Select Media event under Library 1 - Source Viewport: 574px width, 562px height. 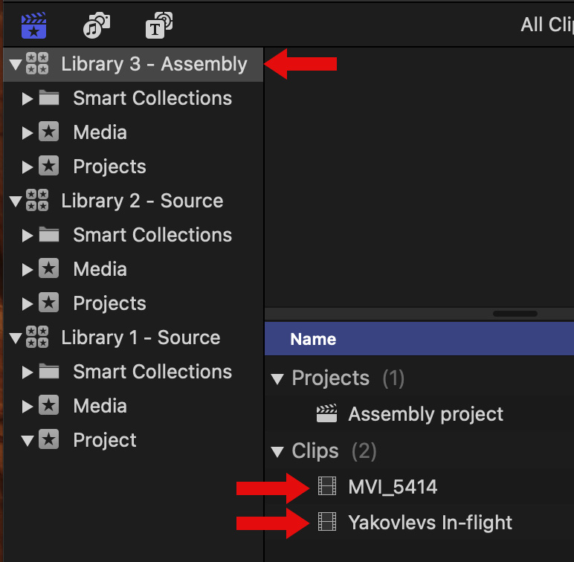(x=100, y=406)
